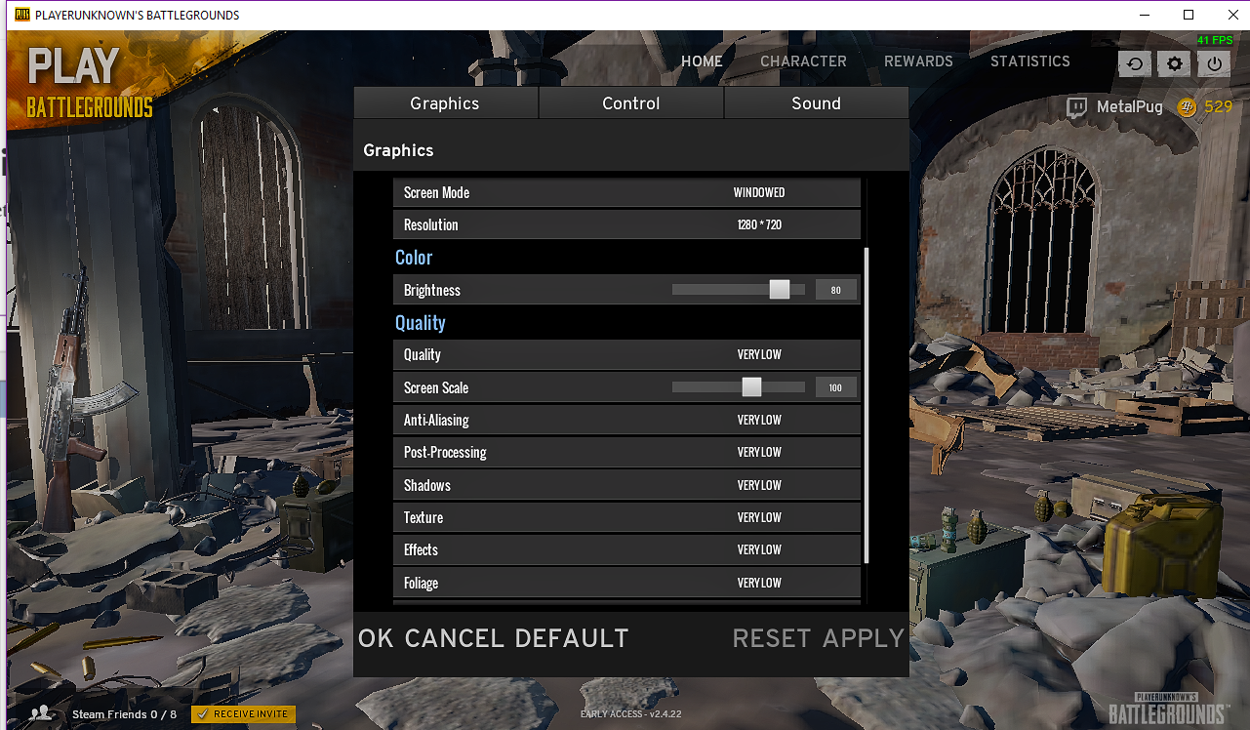Open the Steam Friends people icon

coord(41,714)
